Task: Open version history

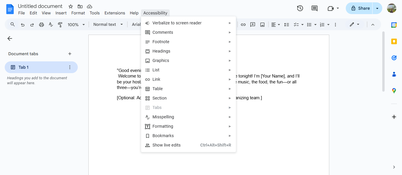Action: tap(300, 8)
